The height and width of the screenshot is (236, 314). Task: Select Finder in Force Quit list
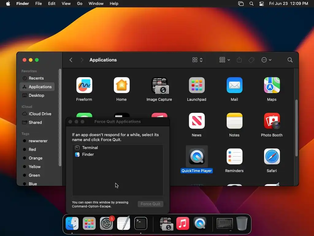[117, 155]
